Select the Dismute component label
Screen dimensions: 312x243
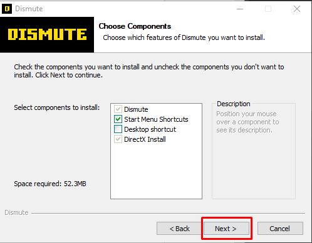tap(136, 109)
